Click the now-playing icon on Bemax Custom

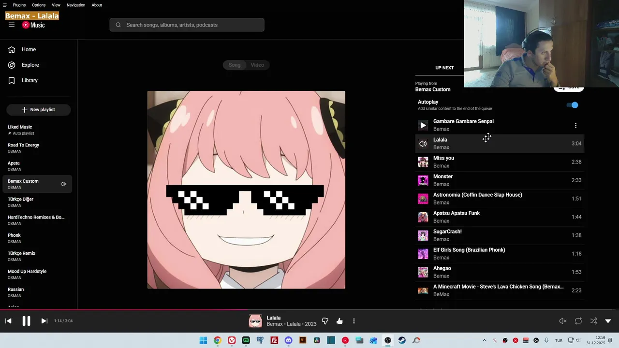[x=63, y=184]
